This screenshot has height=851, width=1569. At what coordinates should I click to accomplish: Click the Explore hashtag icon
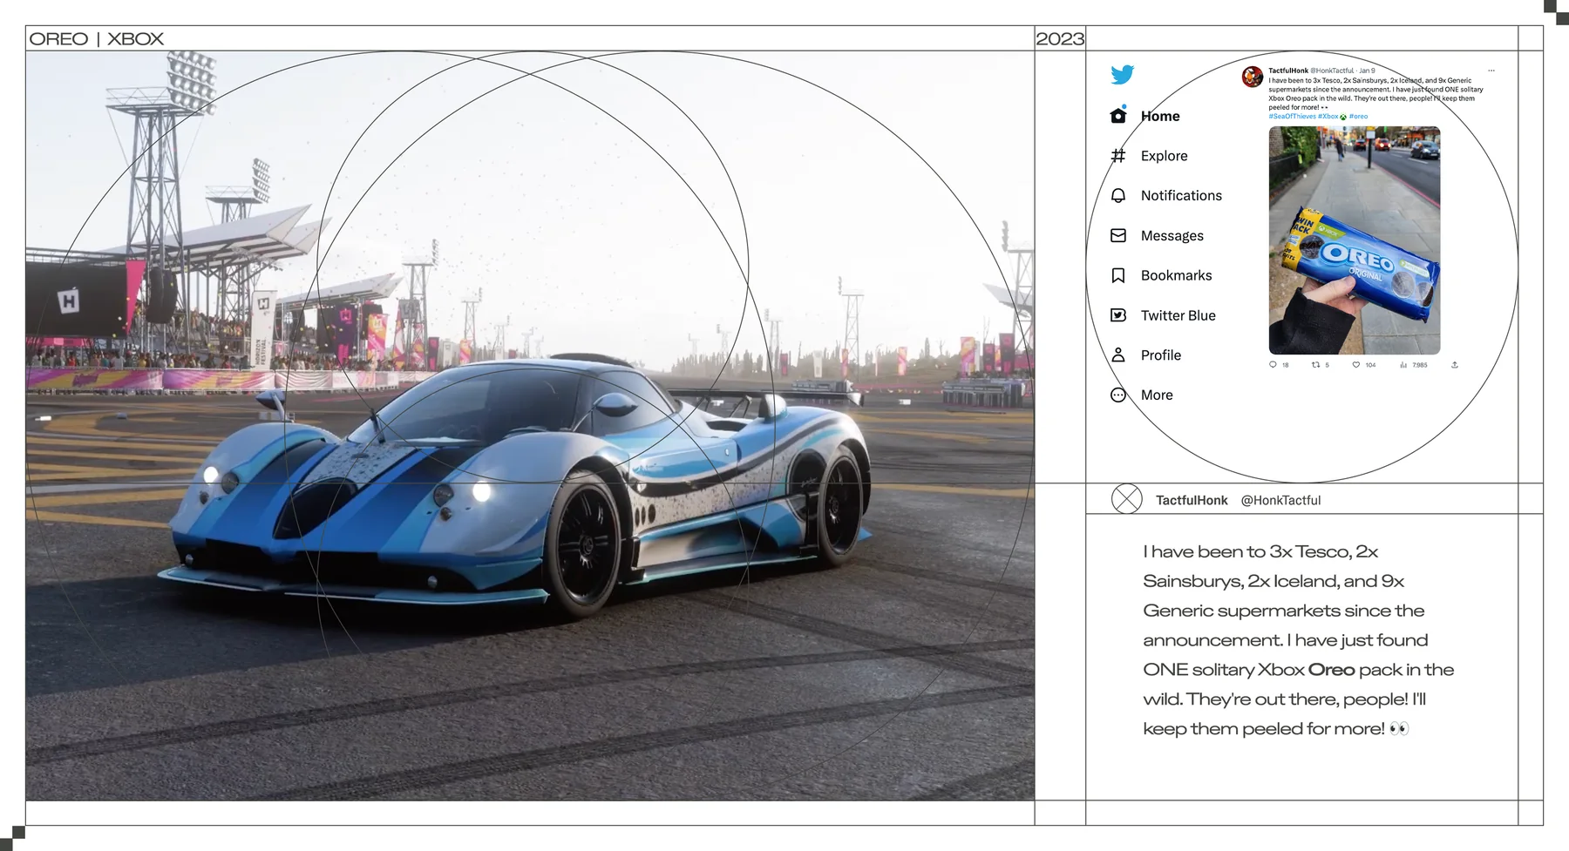pyautogui.click(x=1118, y=155)
